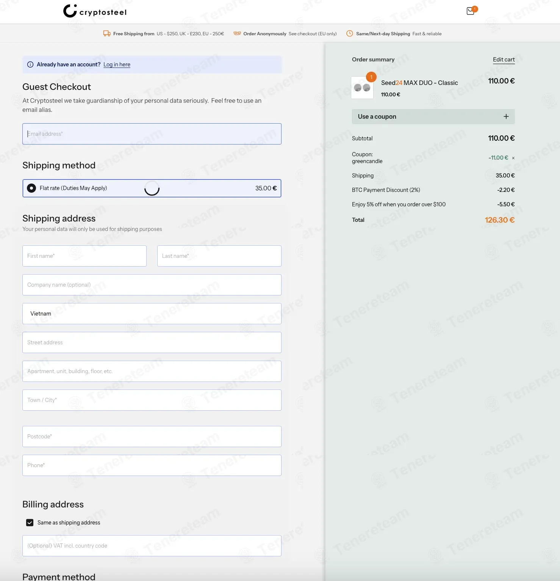The width and height of the screenshot is (560, 581).
Task: Expand coupon field with plus icon
Action: point(506,116)
